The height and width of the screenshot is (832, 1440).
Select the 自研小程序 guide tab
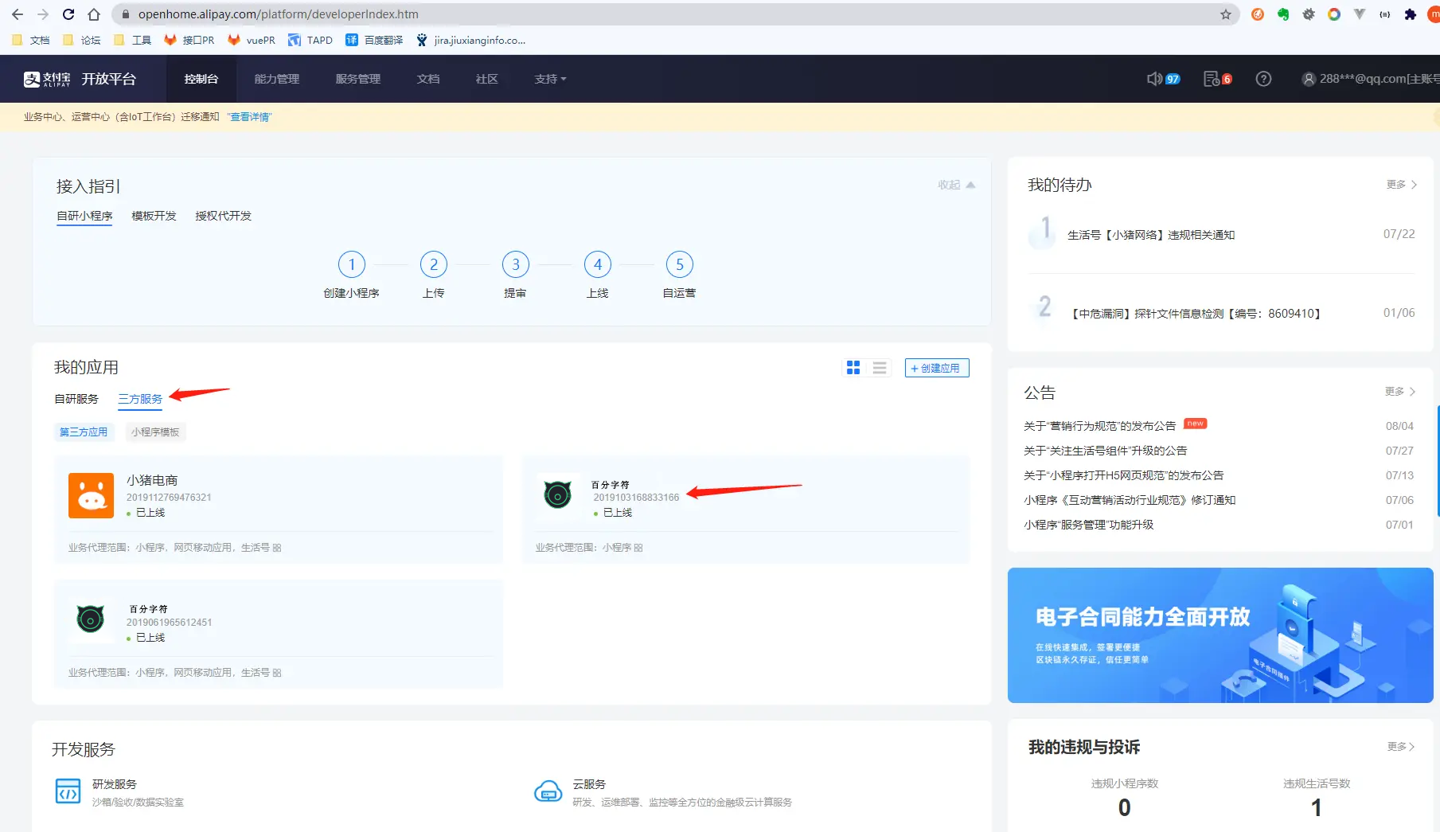point(84,216)
